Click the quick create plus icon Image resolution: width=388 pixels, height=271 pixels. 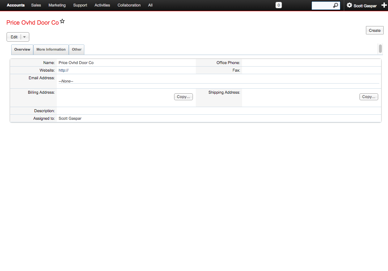click(384, 5)
